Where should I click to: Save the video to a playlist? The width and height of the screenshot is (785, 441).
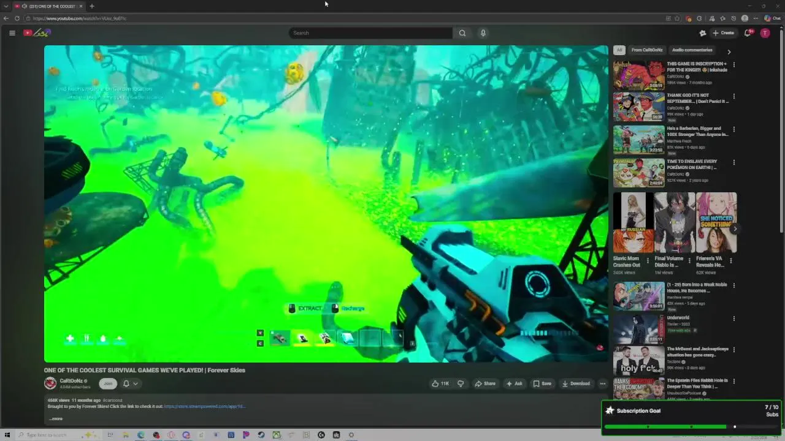point(542,383)
